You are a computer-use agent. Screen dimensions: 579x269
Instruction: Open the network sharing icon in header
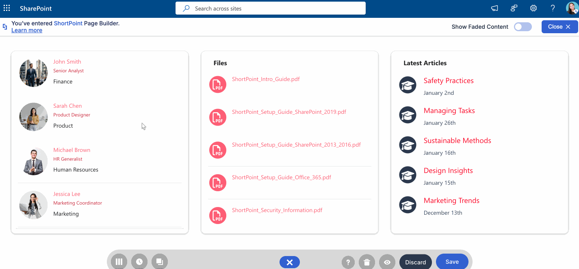pyautogui.click(x=514, y=8)
